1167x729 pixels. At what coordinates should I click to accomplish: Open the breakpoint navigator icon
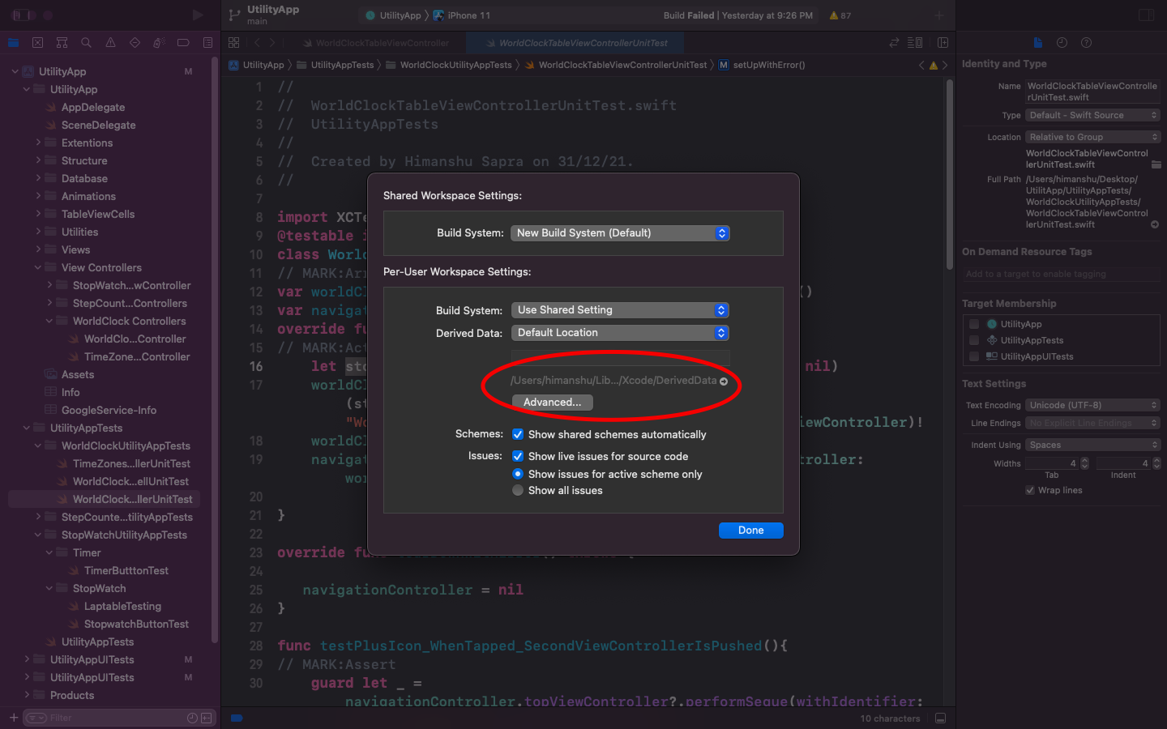point(183,43)
